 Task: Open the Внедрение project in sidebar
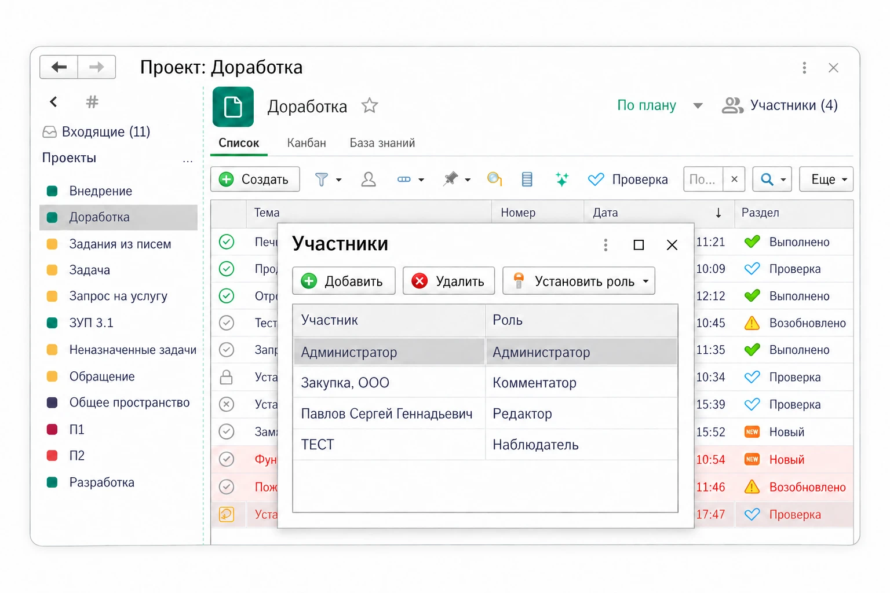tap(101, 191)
